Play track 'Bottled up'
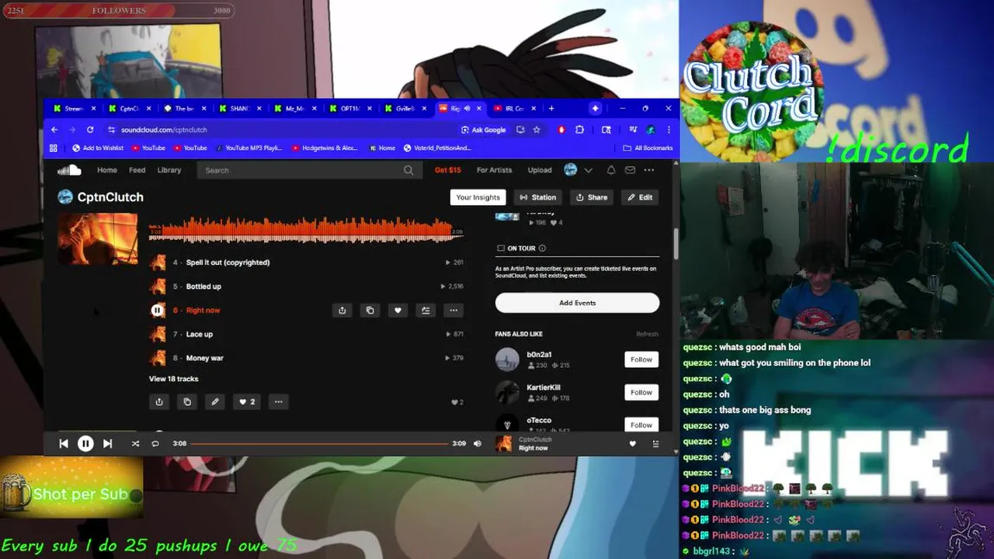Viewport: 994px width, 559px height. [203, 286]
